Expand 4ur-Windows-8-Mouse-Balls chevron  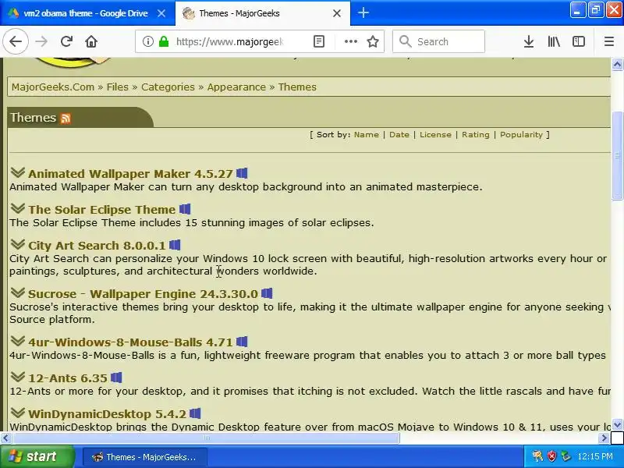coord(17,341)
